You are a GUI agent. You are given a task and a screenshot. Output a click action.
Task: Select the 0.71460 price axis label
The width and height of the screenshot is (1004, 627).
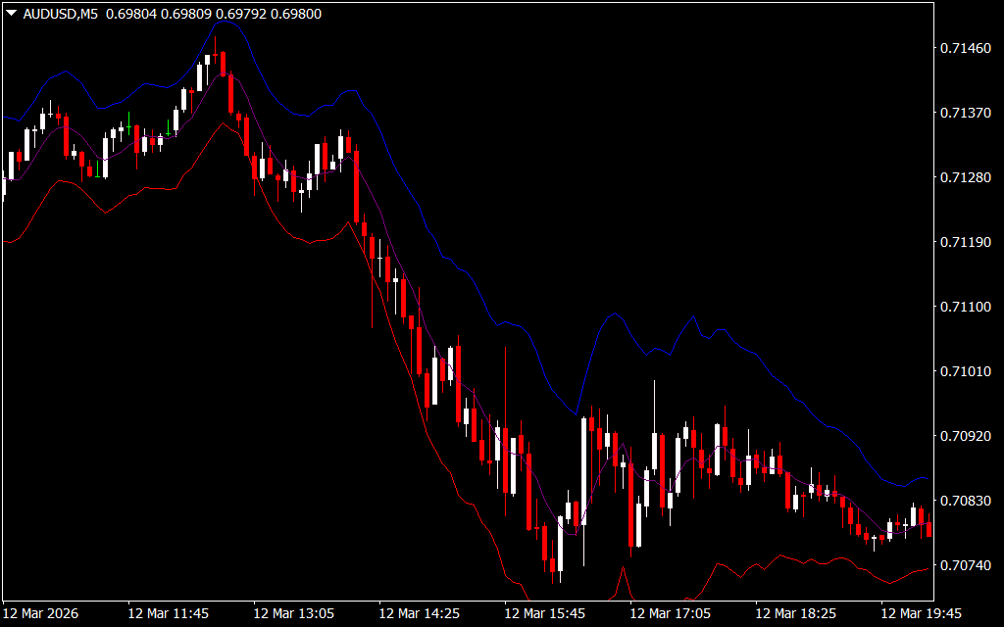[x=964, y=48]
